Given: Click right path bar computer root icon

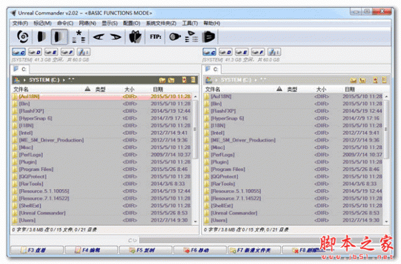Looking at the screenshot, I should click(x=209, y=80).
